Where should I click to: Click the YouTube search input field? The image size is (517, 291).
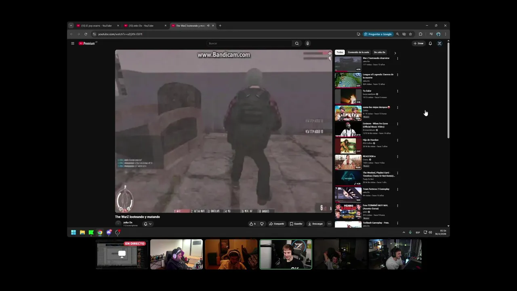point(250,43)
